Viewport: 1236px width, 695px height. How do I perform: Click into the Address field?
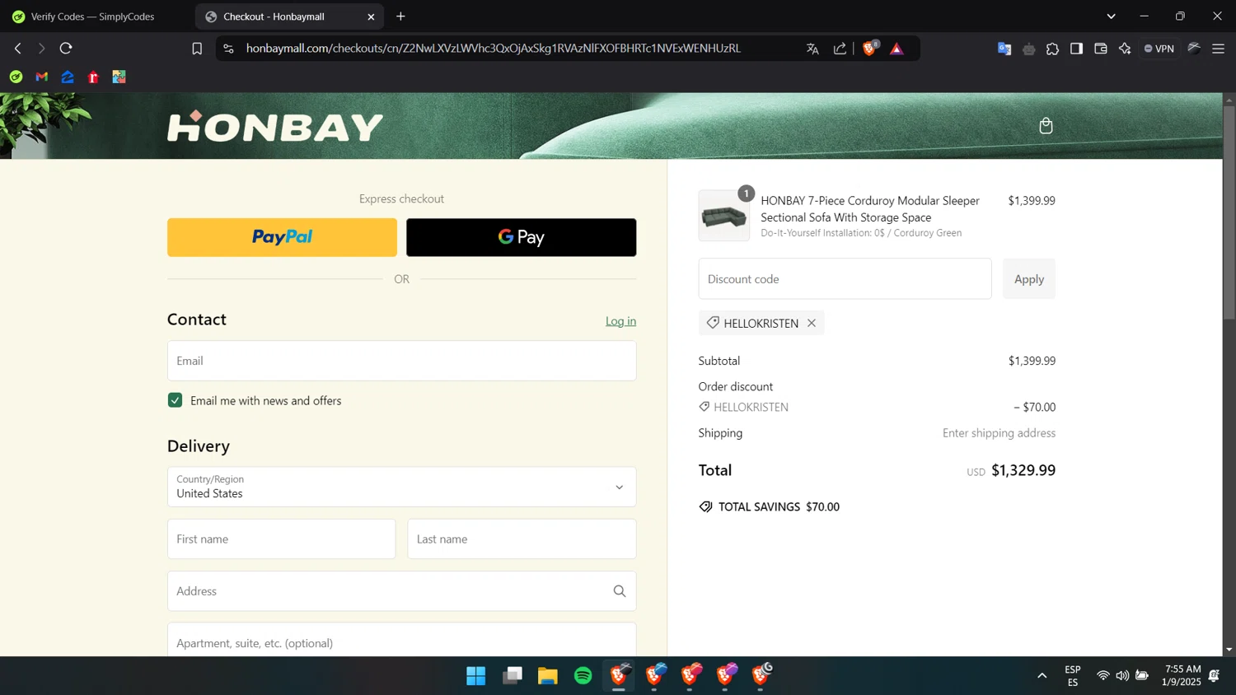tap(401, 591)
